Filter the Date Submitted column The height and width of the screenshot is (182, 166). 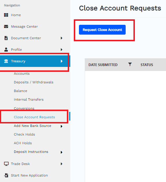(x=130, y=64)
